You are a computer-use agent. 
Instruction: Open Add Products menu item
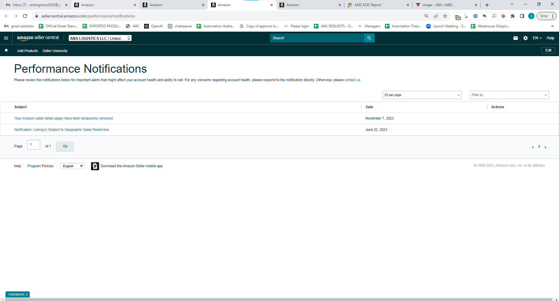[x=28, y=51]
